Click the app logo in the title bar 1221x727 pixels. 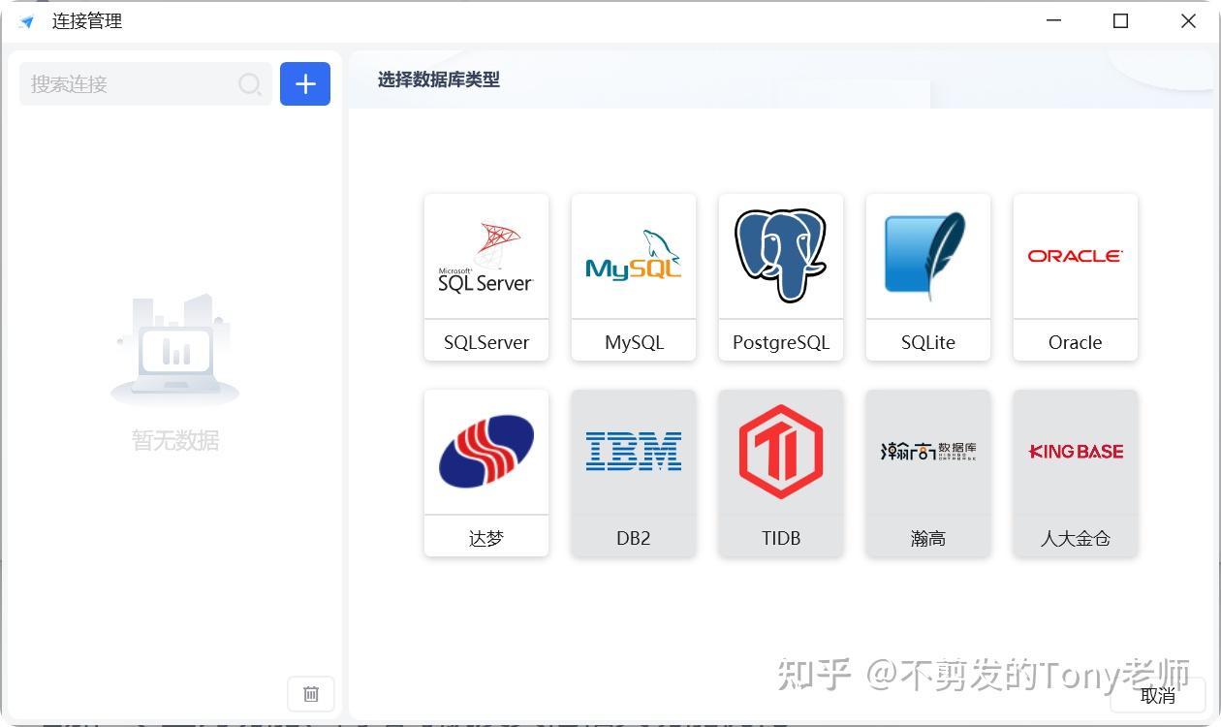pyautogui.click(x=26, y=20)
